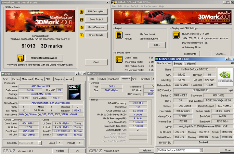The width and height of the screenshot is (234, 154).
Task: Open the Edit Description button
Action: tap(96, 11)
